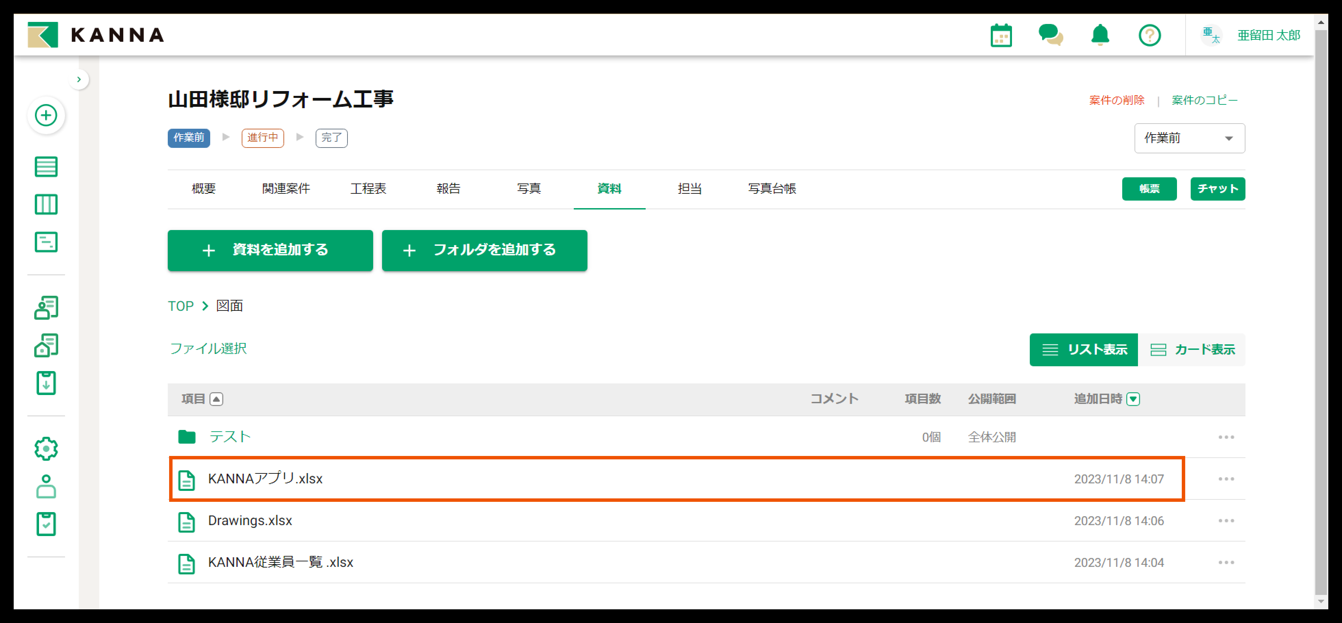Viewport: 1342px width, 623px height.
Task: Open the chat bubbles icon in header
Action: click(1050, 35)
